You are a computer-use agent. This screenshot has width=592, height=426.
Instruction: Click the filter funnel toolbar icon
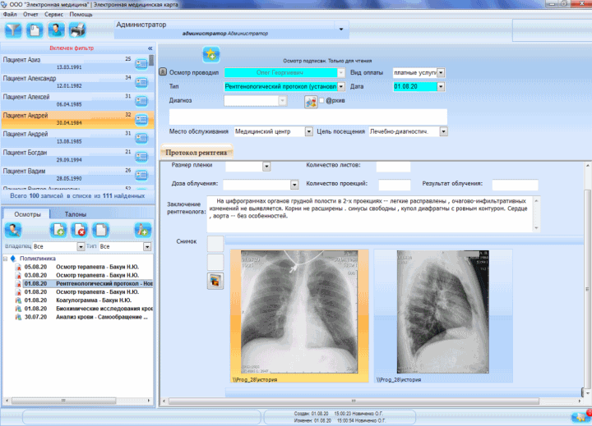coord(13,30)
